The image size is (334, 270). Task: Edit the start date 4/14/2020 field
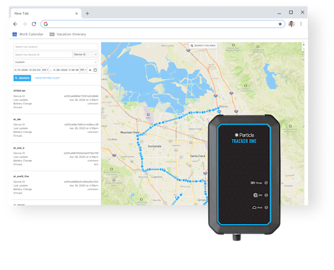(27, 70)
